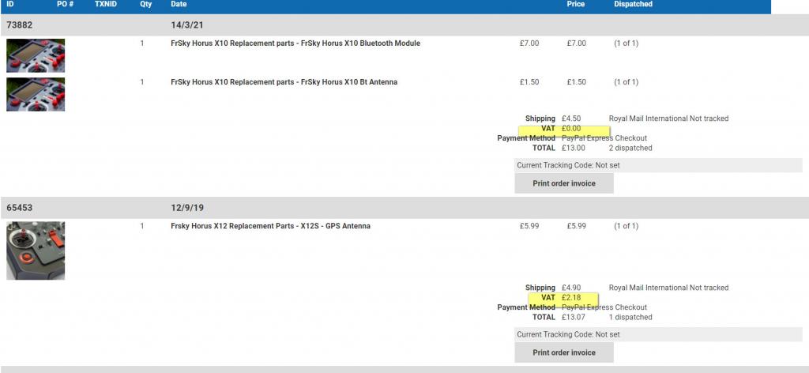Open the Horus X10 Bt Antenna thumbnail

[x=36, y=94]
